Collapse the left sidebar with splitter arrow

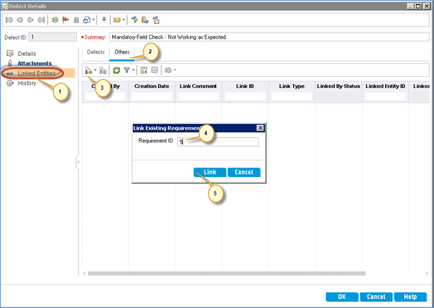click(x=78, y=161)
